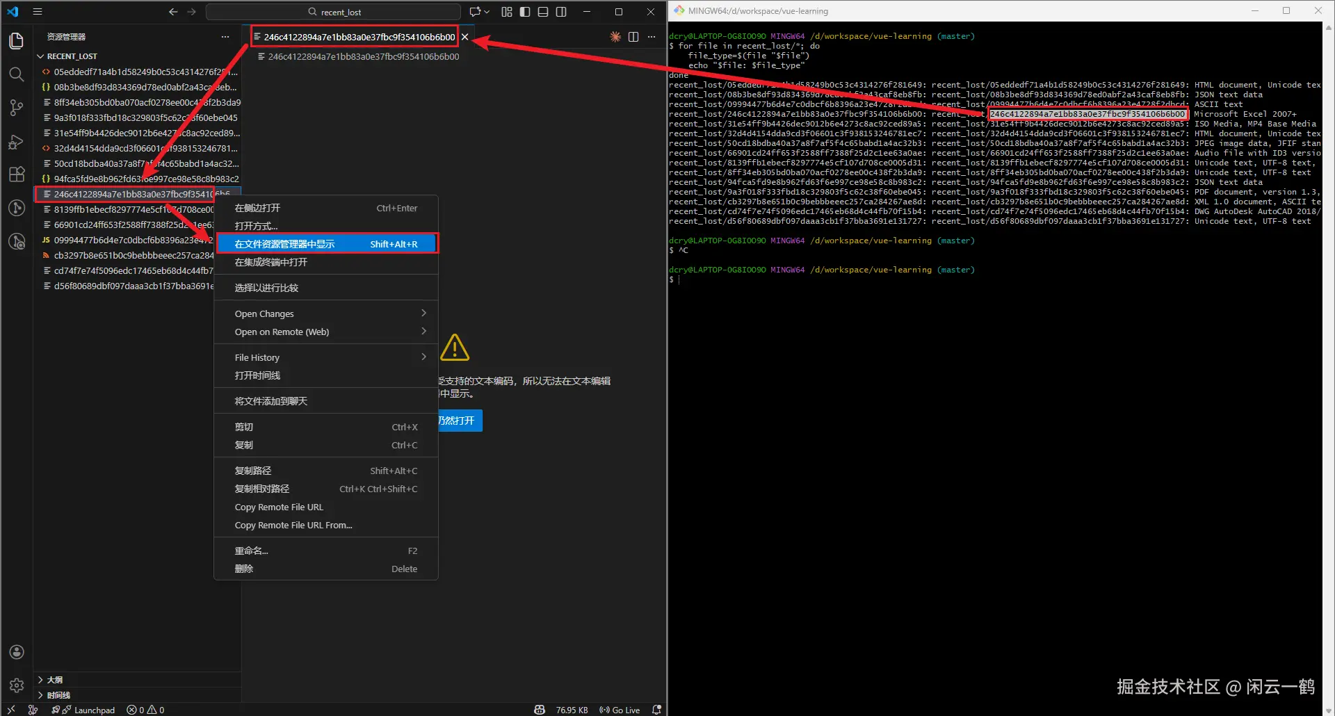Open the Search view in the activity bar
1335x716 pixels.
pos(17,74)
